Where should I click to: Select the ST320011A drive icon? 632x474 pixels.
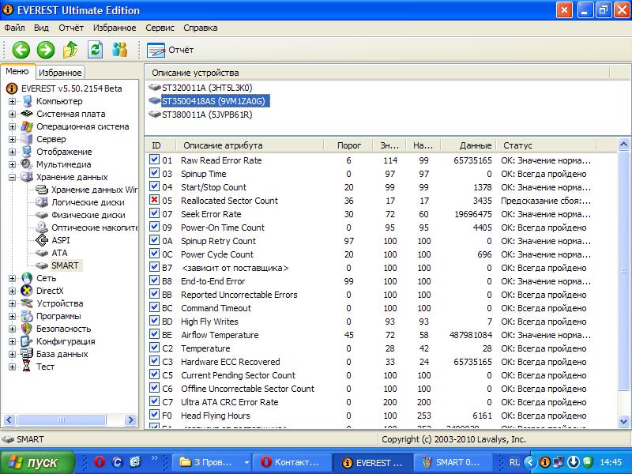point(154,88)
